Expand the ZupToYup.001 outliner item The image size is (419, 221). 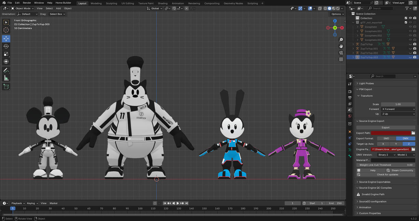(x=354, y=49)
